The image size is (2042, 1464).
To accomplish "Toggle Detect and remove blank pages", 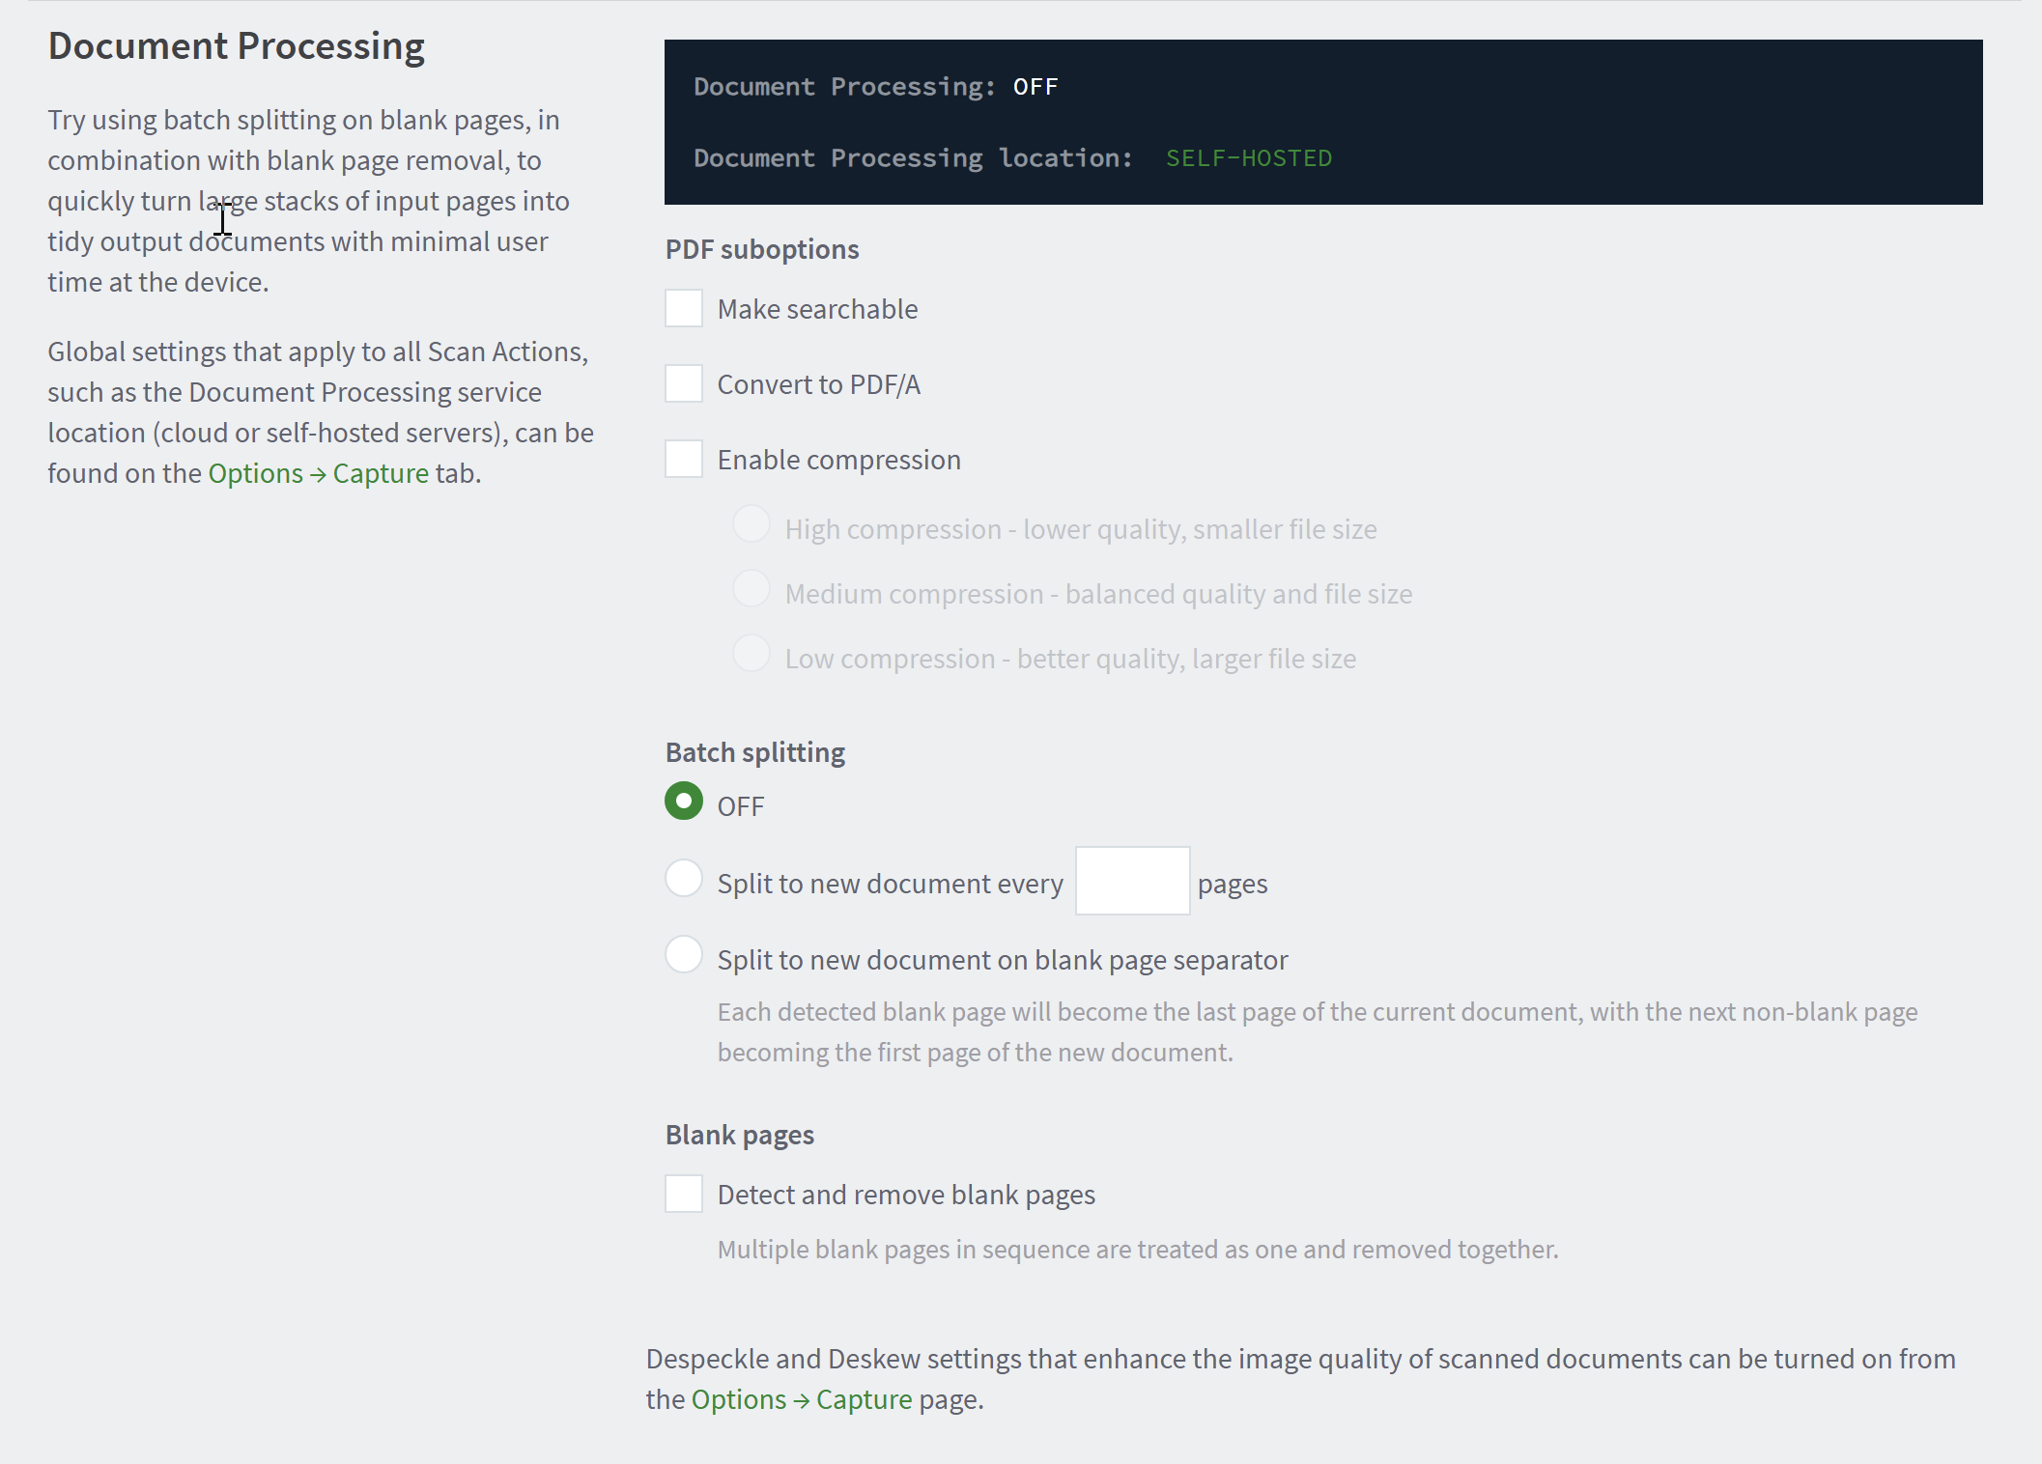I will pos(684,1194).
